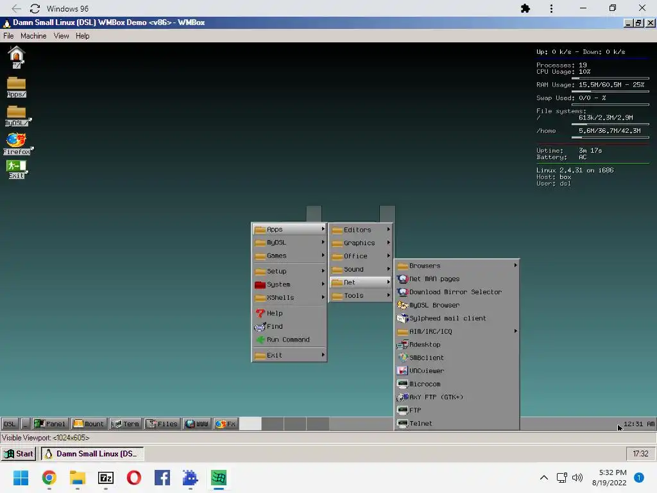Open the Sound submenu

coord(361,269)
